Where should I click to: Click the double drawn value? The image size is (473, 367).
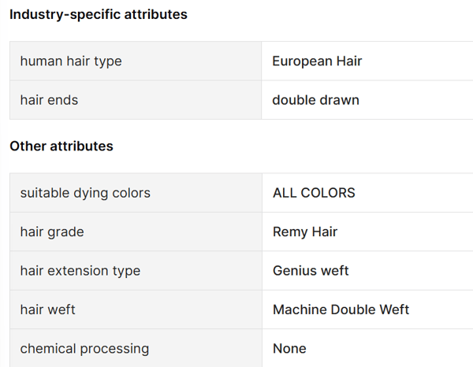point(315,100)
